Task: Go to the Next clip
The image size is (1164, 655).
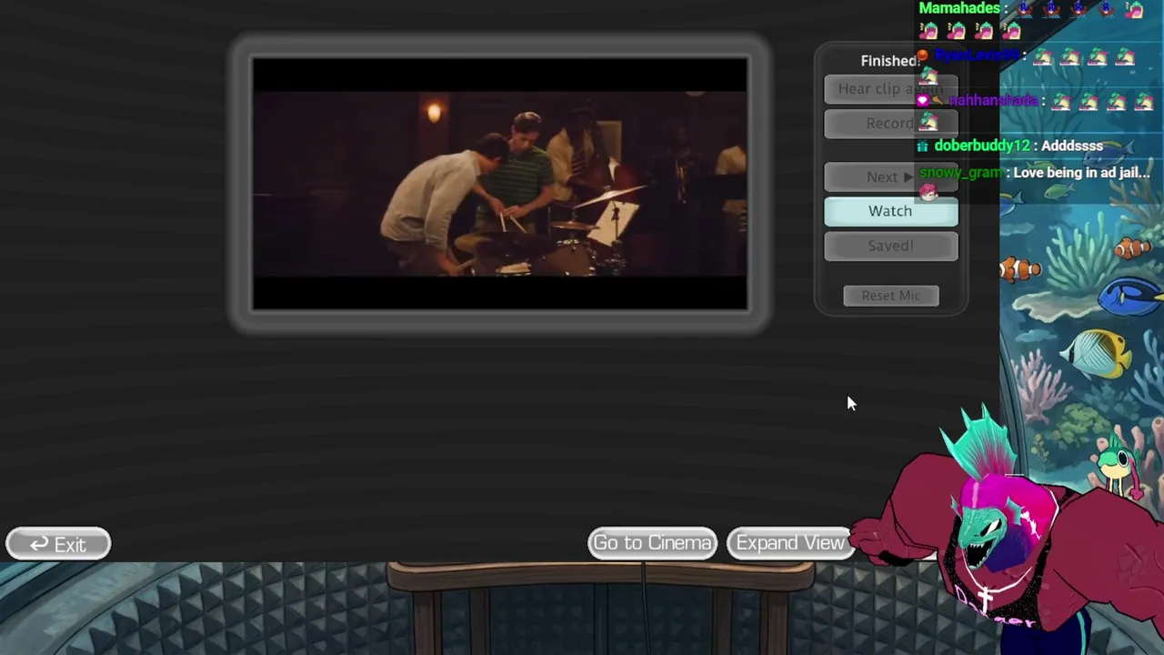Action: pyautogui.click(x=890, y=177)
